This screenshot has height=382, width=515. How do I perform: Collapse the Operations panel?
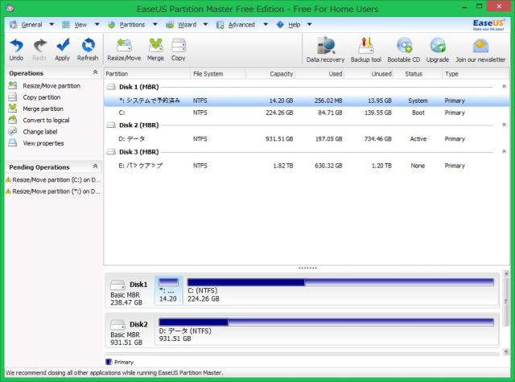(x=95, y=72)
